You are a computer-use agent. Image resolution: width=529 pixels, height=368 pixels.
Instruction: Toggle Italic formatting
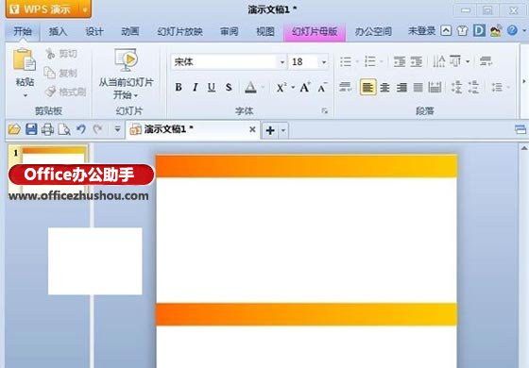(195, 88)
